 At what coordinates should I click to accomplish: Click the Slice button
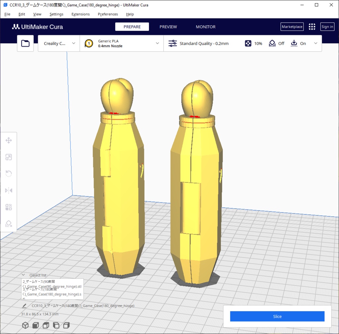click(277, 316)
